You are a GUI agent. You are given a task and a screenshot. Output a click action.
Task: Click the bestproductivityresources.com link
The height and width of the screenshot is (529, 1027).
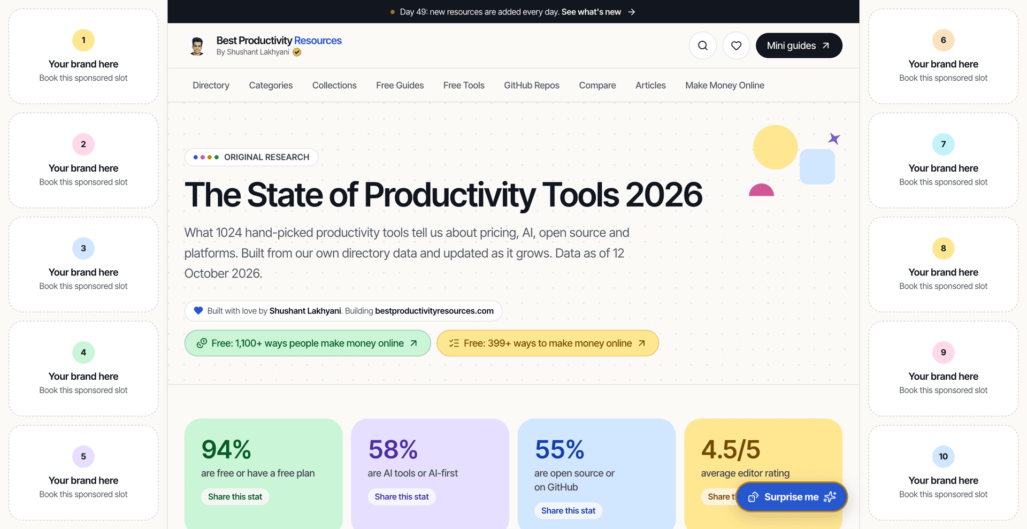coord(434,311)
